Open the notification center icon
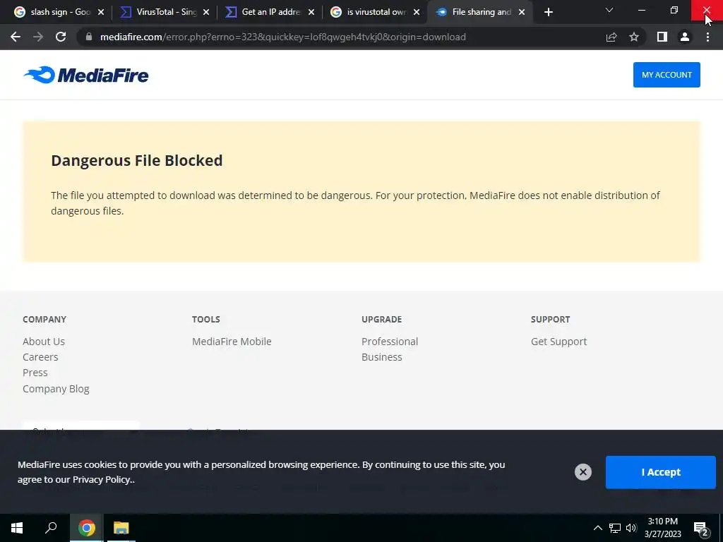This screenshot has width=723, height=542. 701,529
